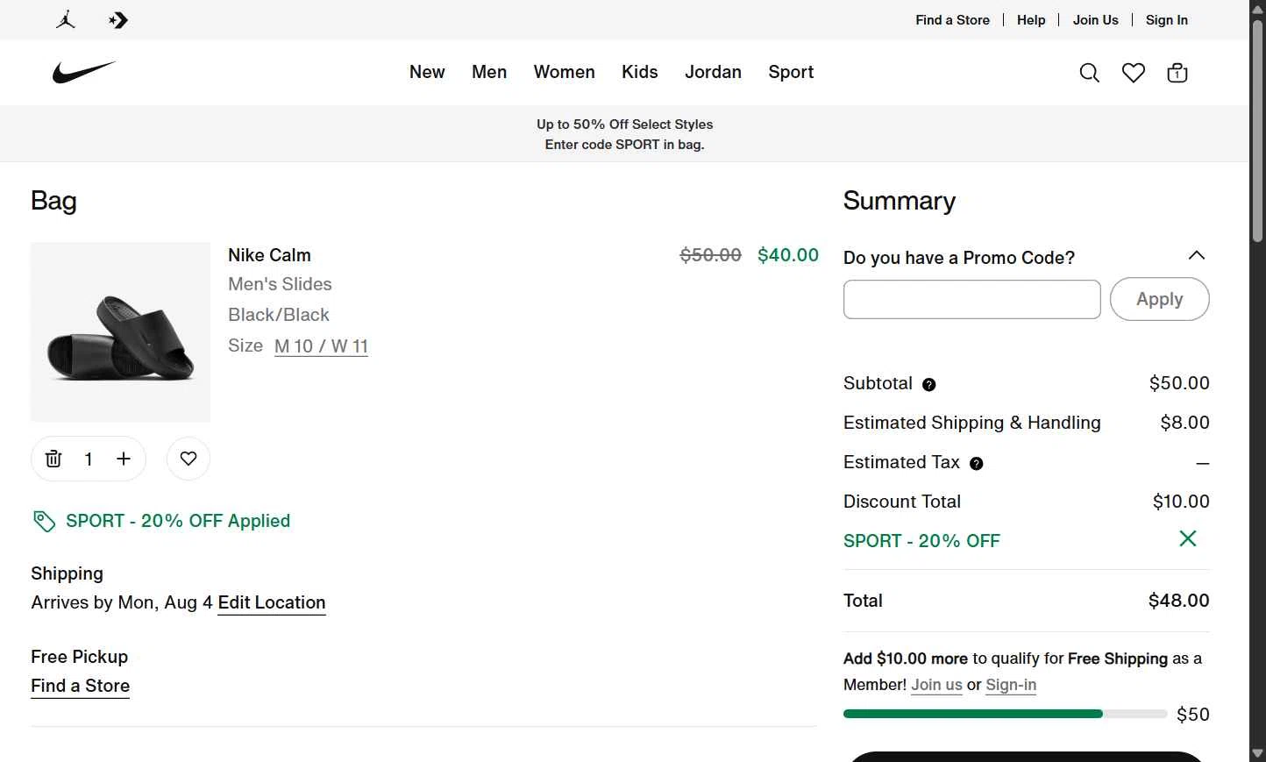Click Edit Location shipping link
Screen dimensions: 1266x762
[272, 602]
